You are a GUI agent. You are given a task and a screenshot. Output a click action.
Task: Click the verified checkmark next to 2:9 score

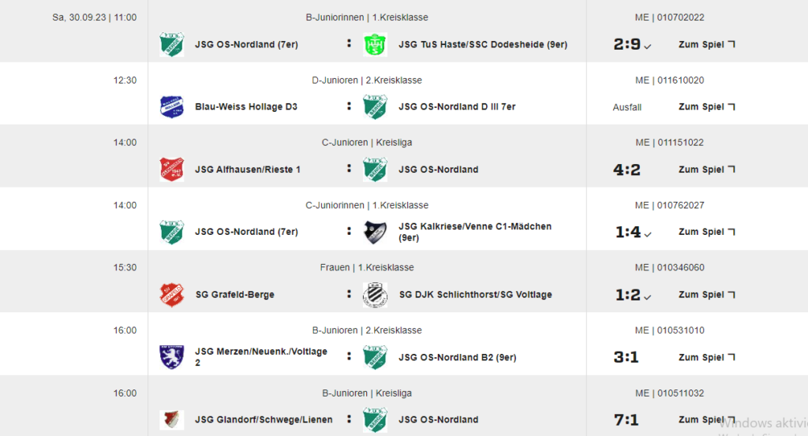pos(648,47)
